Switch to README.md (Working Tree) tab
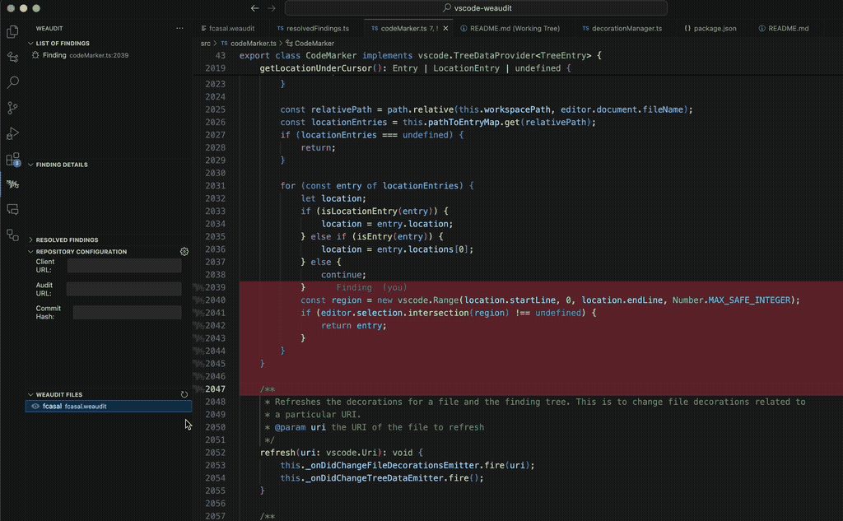 (x=510, y=29)
